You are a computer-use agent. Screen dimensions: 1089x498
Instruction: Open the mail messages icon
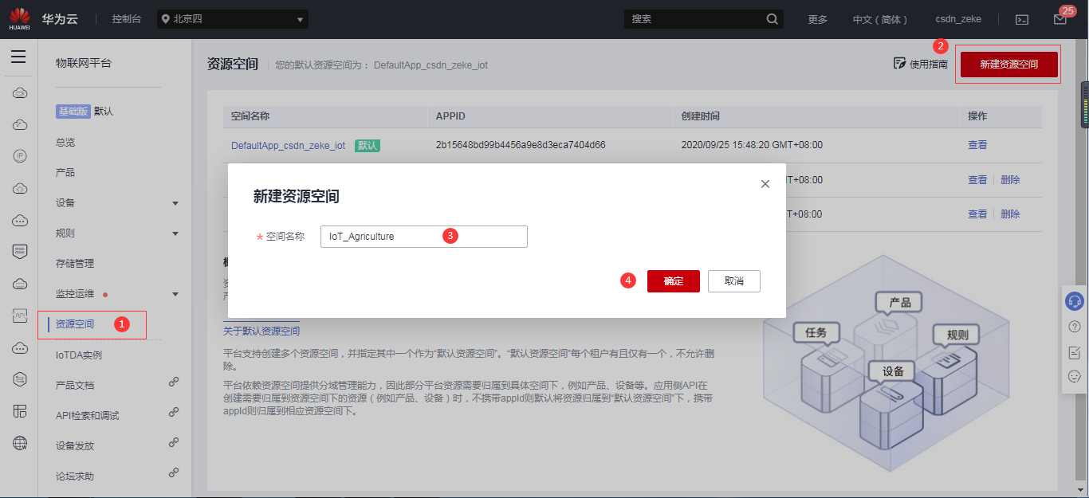pos(1060,19)
